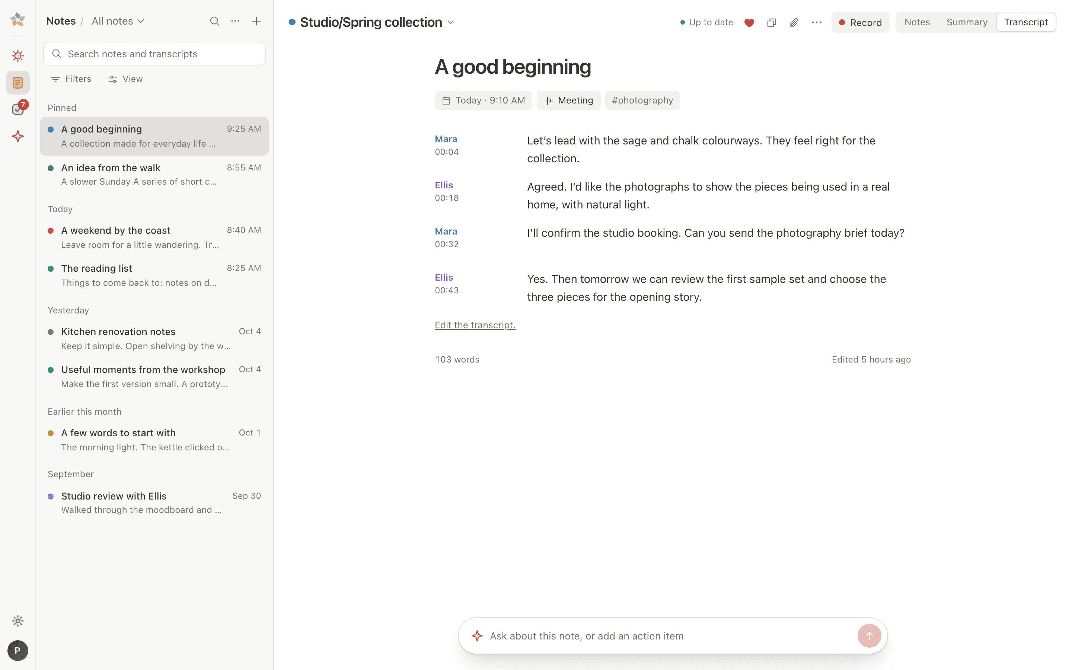Viewport: 1072px width, 670px height.
Task: Click the #photography tag
Action: 642,100
